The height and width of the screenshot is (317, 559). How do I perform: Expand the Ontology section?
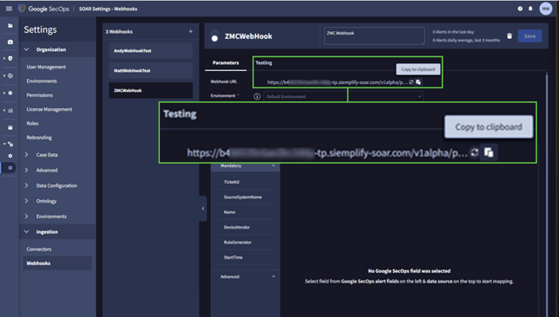point(26,201)
